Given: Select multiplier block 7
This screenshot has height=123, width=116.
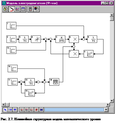Looking at the screenshot, I should pyautogui.click(x=74, y=54).
